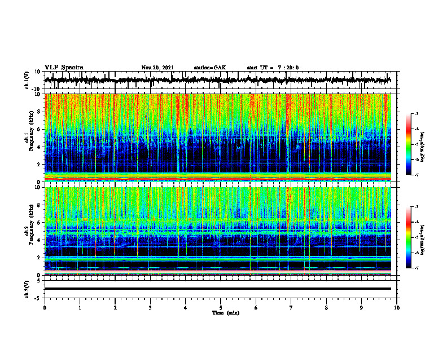Image resolution: width=447 pixels, height=345 pixels.
Task: Click time axis tick label "7"
Action: pyautogui.click(x=291, y=308)
